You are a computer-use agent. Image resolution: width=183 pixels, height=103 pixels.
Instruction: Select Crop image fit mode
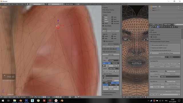tap(116, 85)
